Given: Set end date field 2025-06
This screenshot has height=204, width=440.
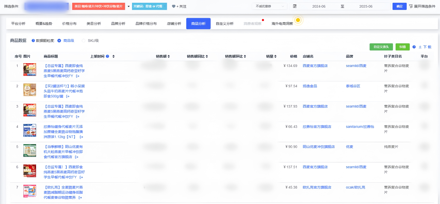Looking at the screenshot, I should pyautogui.click(x=366, y=7).
